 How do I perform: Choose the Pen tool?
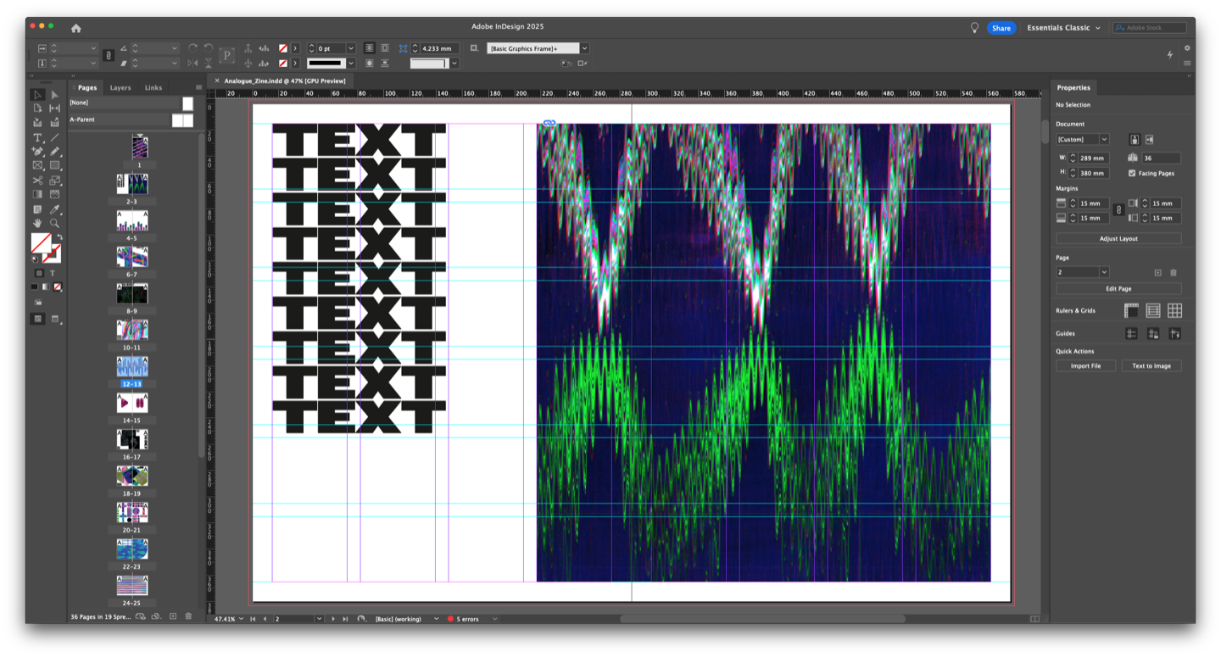(37, 151)
